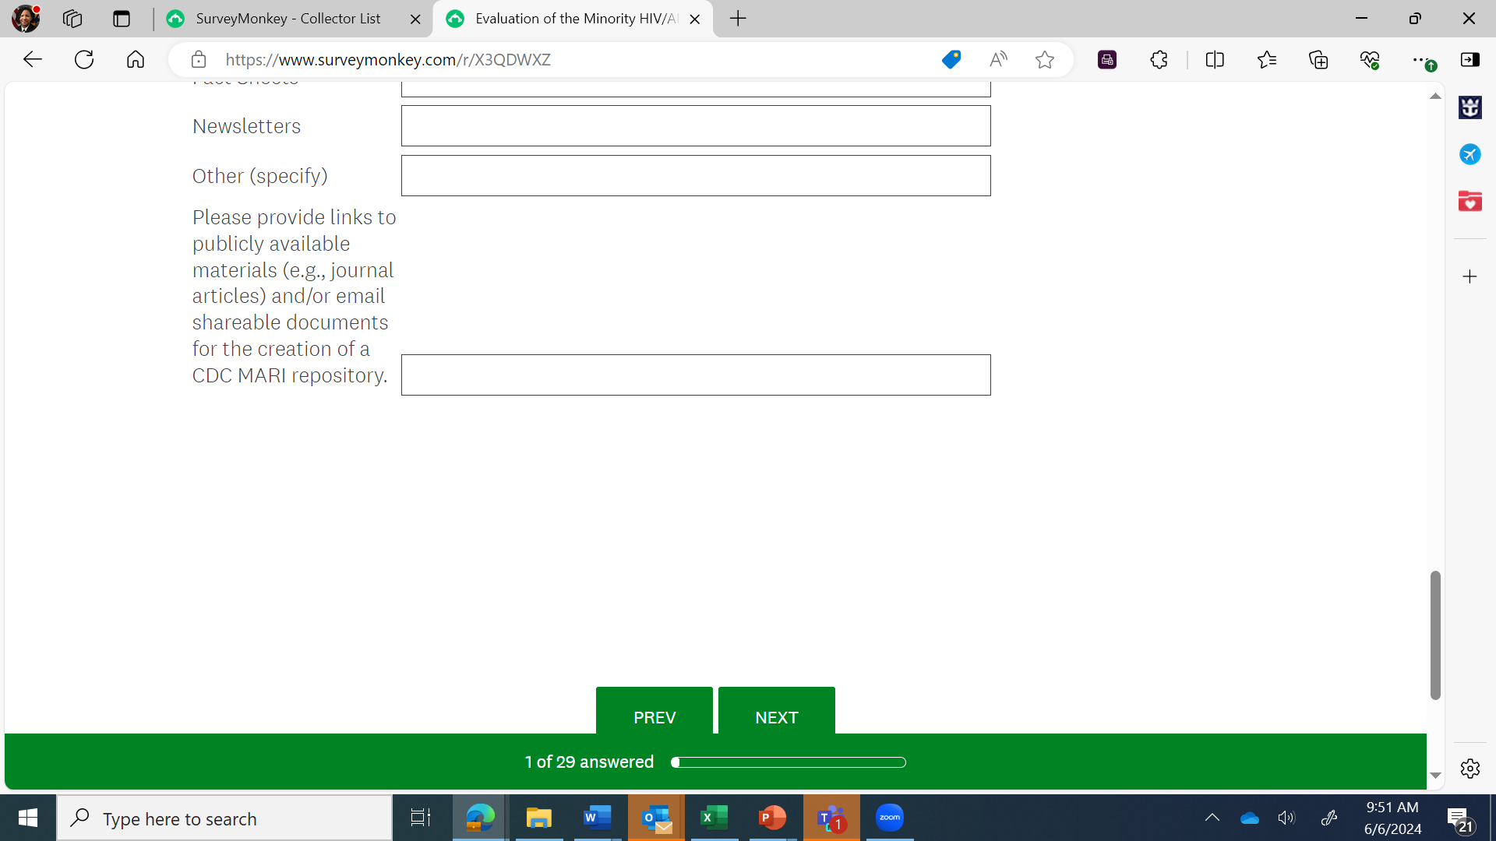Click the browser Refresh icon
This screenshot has height=841, width=1496.
pyautogui.click(x=84, y=60)
